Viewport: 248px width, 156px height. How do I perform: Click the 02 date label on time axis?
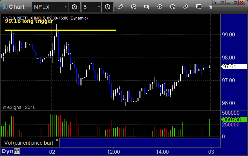52,152
